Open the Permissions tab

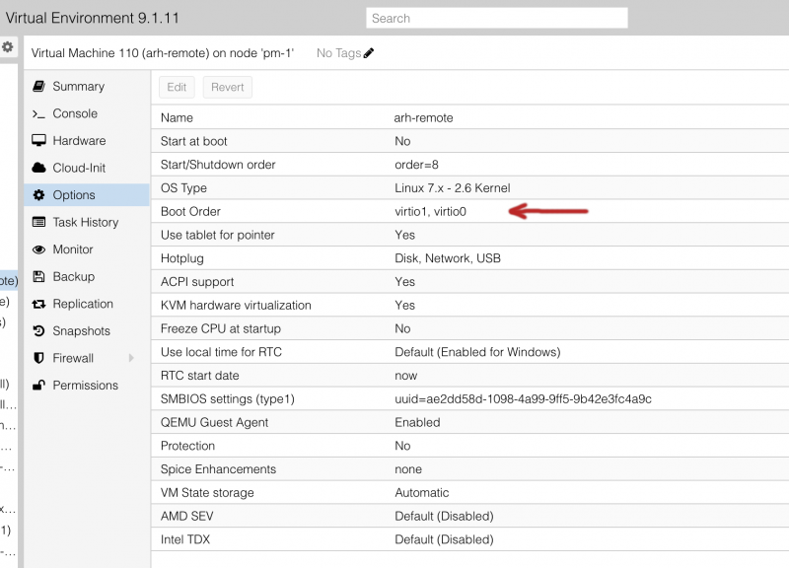pyautogui.click(x=87, y=385)
